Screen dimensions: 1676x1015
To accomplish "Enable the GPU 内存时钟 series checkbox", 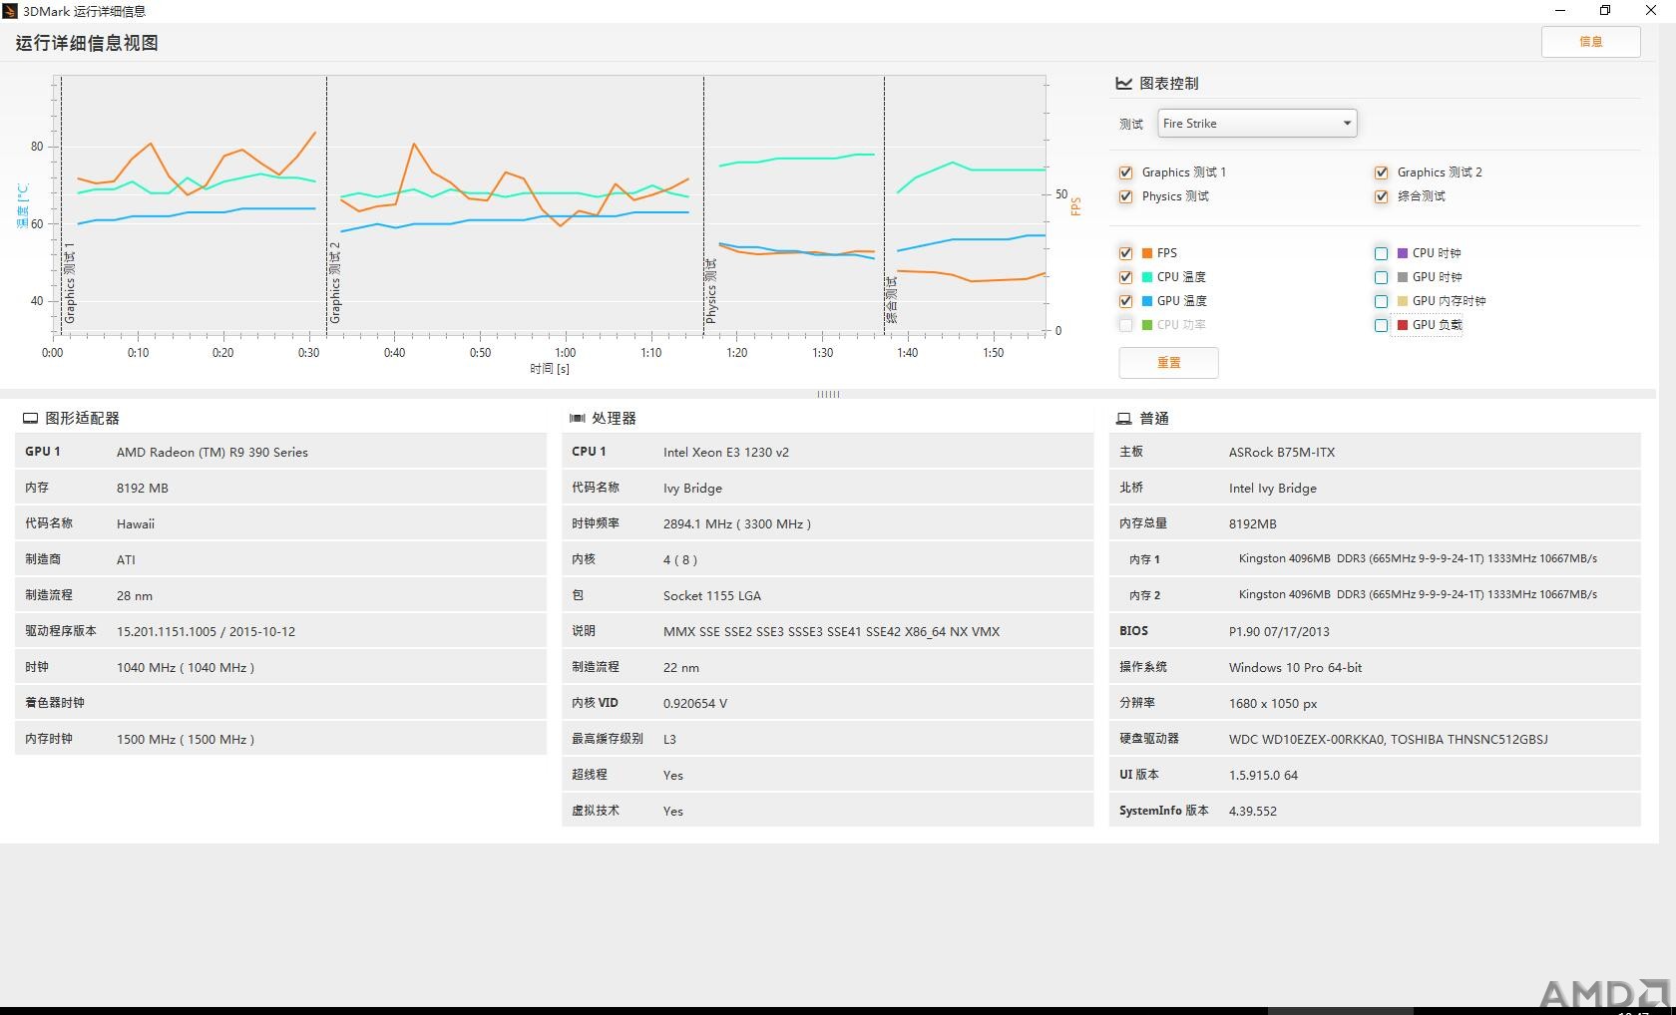I will (x=1381, y=301).
